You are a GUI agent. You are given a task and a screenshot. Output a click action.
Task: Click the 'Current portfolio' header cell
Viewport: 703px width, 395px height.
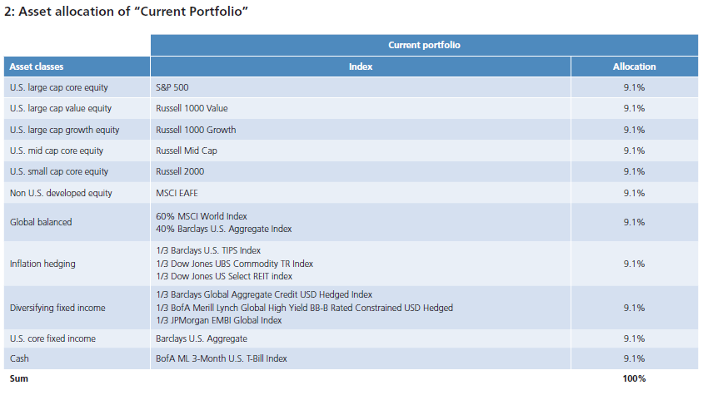coord(424,45)
